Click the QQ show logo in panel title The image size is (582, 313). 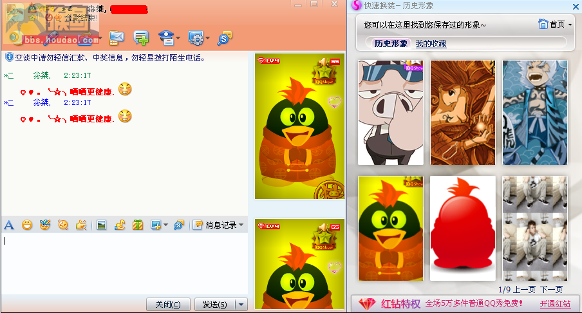point(356,5)
